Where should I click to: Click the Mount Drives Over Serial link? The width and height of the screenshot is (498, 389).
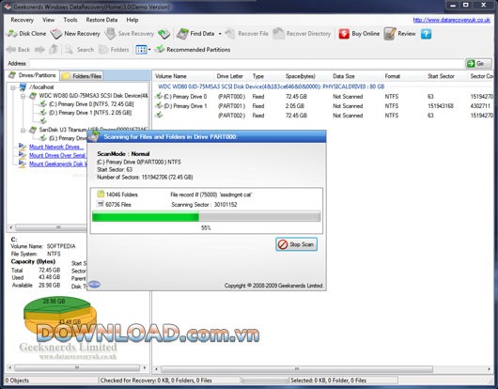[x=57, y=155]
